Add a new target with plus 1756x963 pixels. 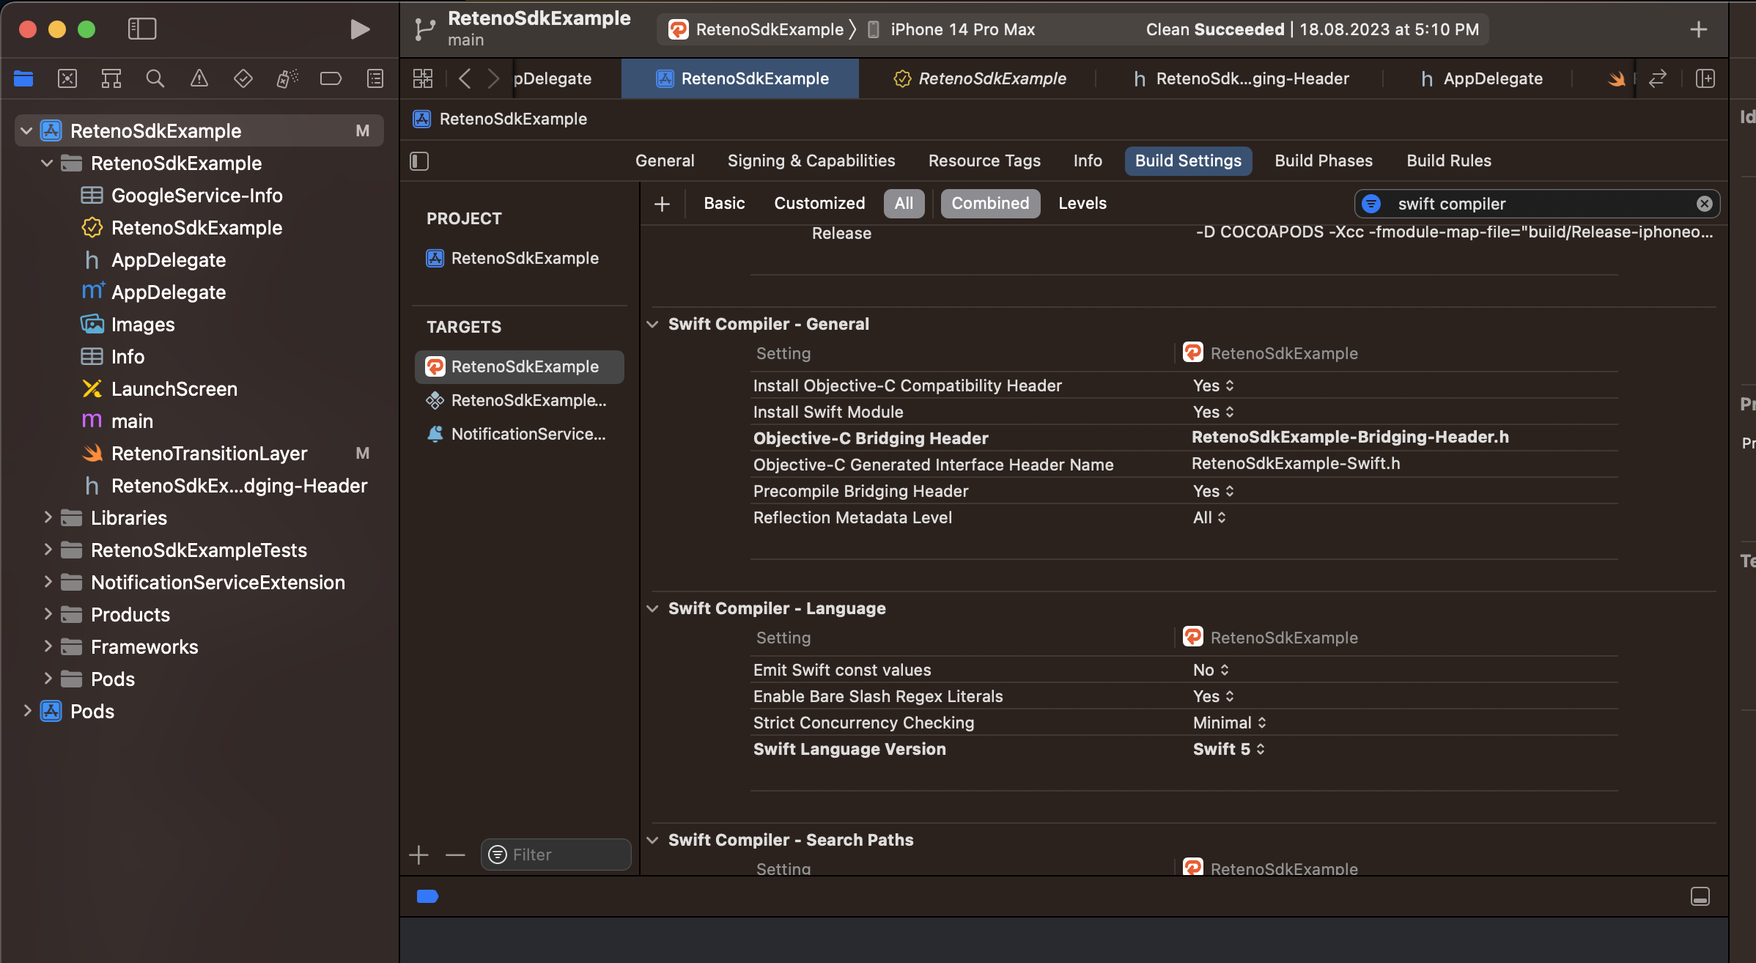[418, 855]
